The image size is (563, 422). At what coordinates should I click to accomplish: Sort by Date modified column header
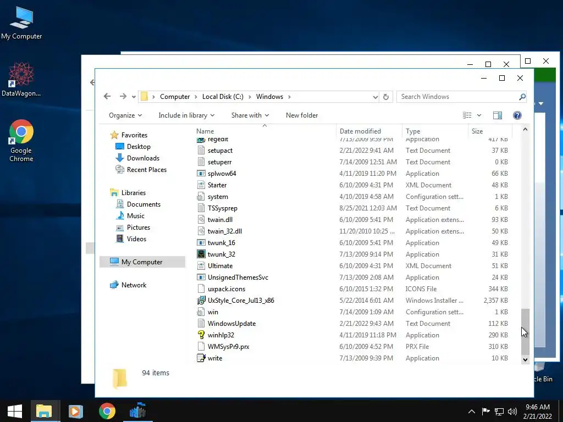tap(369, 131)
